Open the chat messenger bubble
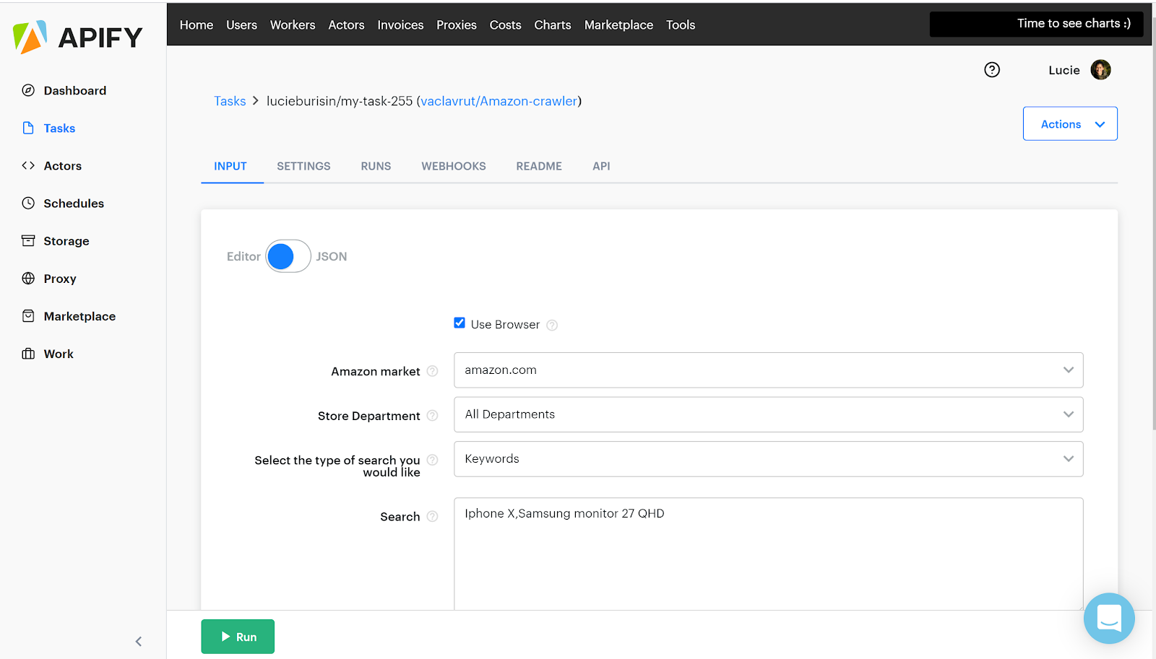This screenshot has width=1156, height=659. pyautogui.click(x=1109, y=619)
